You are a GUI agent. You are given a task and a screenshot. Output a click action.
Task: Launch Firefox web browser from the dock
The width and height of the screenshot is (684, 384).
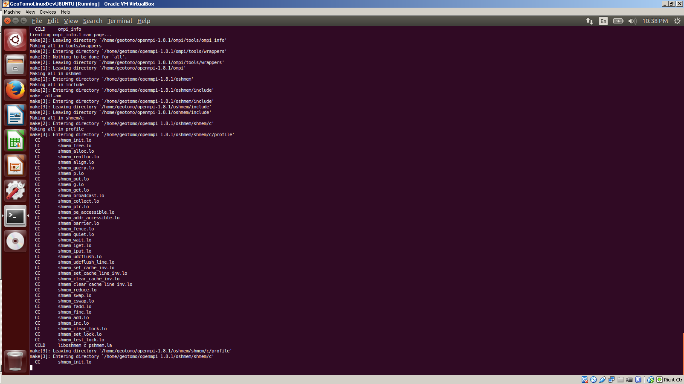(x=15, y=90)
